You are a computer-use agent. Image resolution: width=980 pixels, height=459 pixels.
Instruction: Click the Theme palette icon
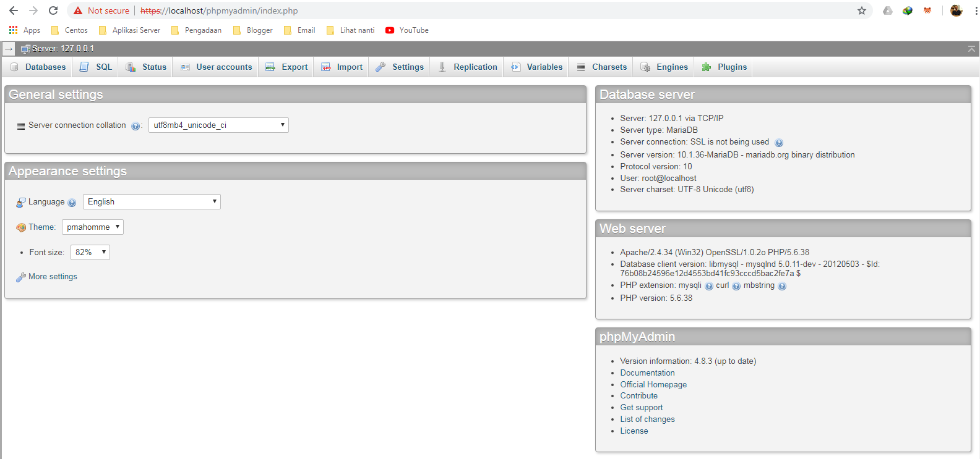21,227
